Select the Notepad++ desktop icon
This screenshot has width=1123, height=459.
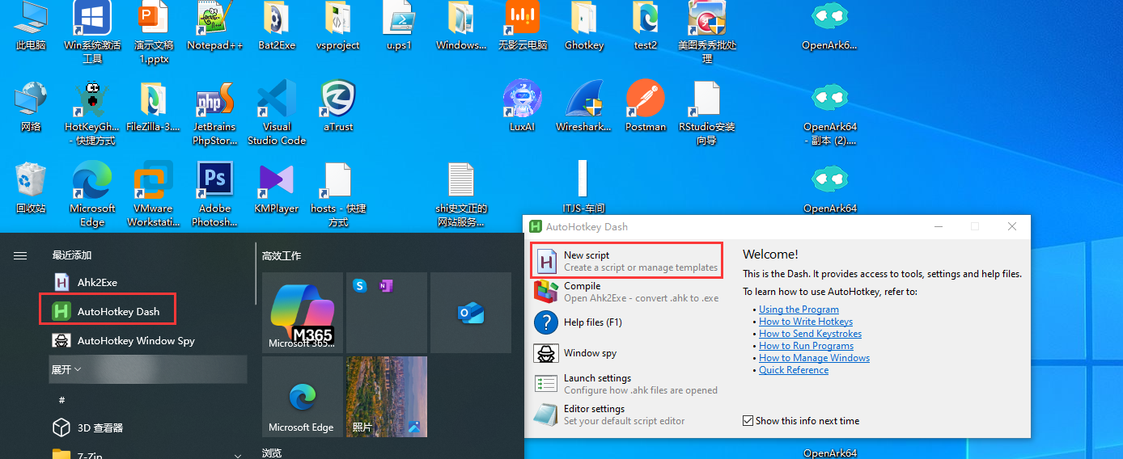[x=215, y=27]
